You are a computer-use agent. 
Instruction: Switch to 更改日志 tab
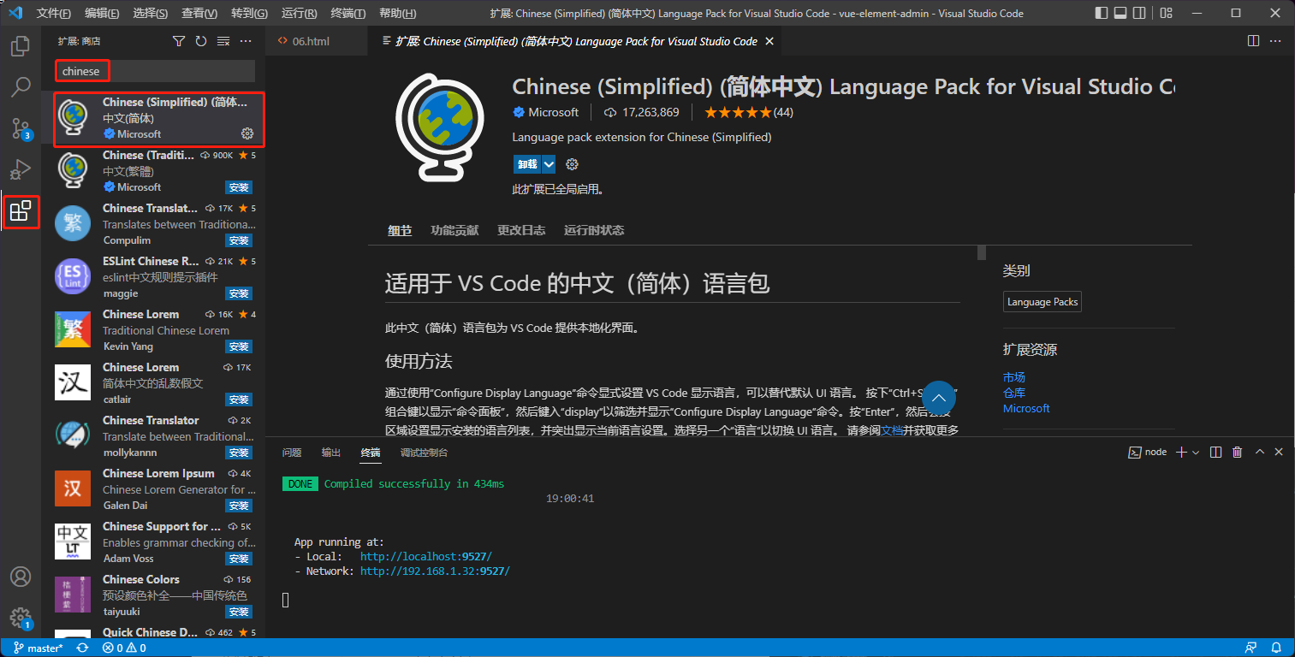coord(521,230)
